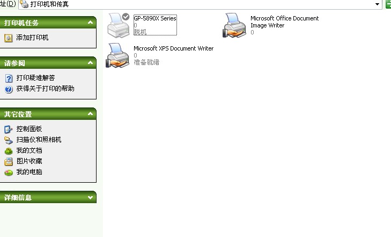Click the 其它位置 header title

click(18, 114)
